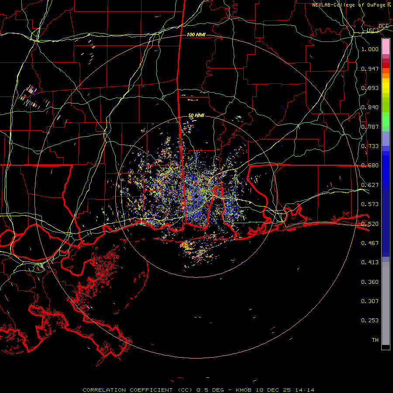Click the KMOB station ID in the caption
393x393 pixels.
click(x=243, y=390)
